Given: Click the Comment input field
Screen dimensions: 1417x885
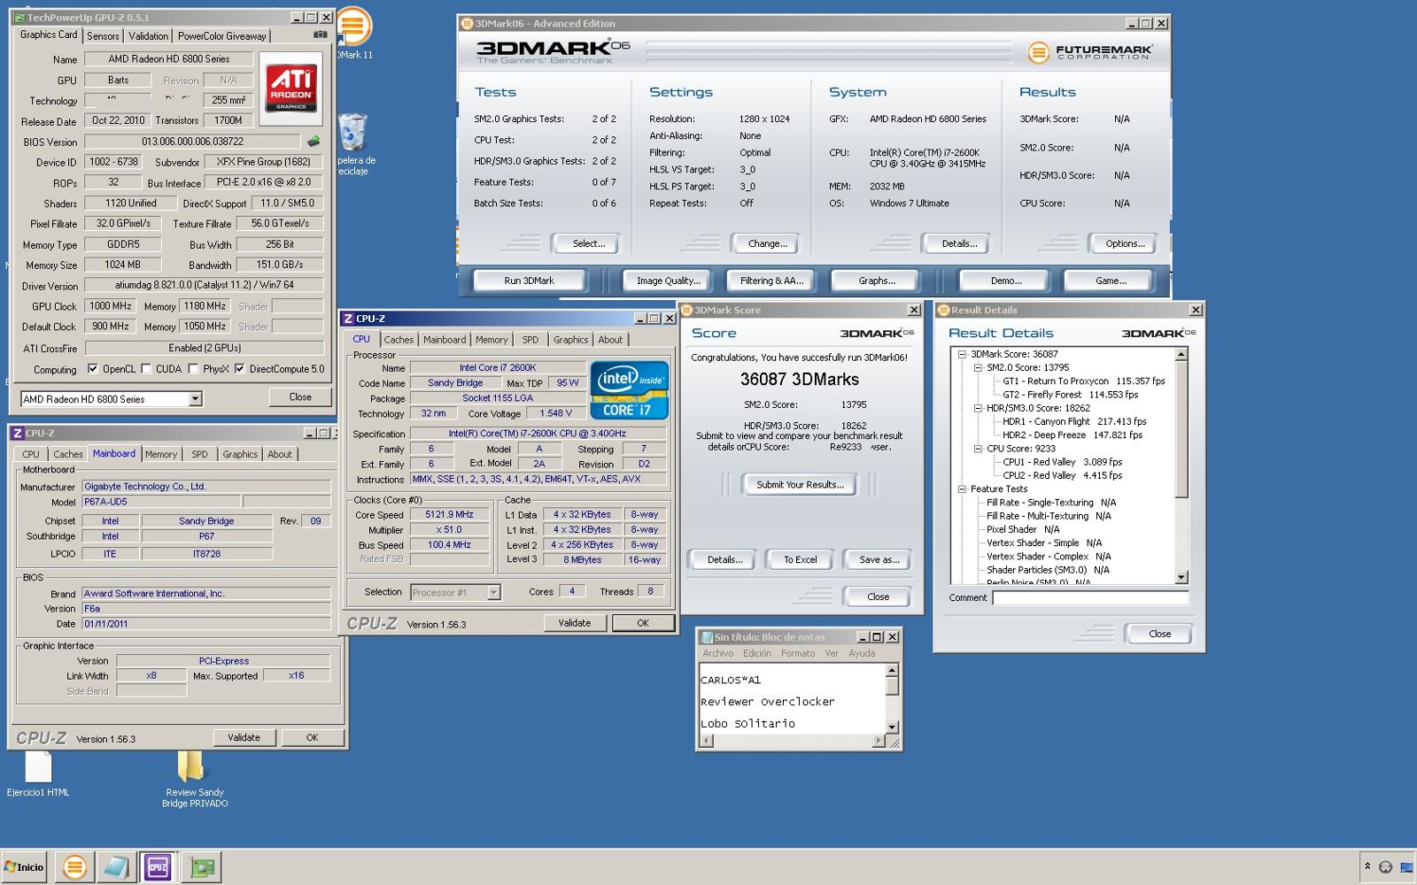Looking at the screenshot, I should 1090,598.
